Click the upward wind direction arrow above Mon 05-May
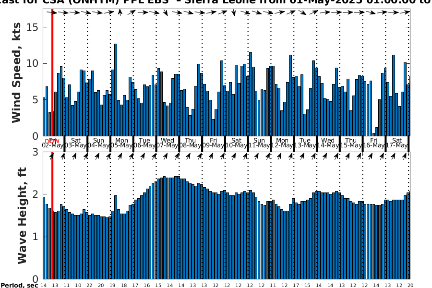 pos(120,12)
